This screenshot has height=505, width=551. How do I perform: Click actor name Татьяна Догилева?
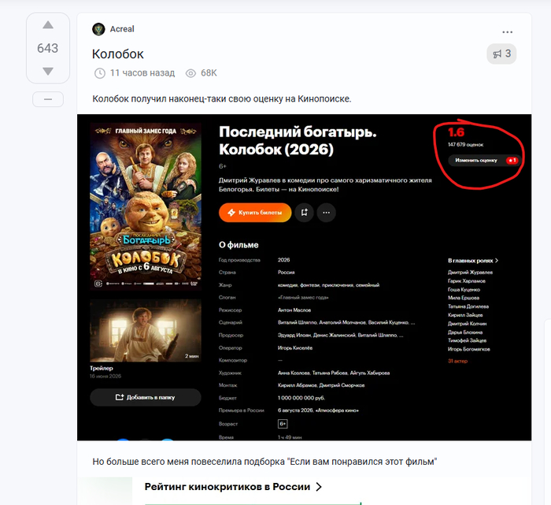pyautogui.click(x=468, y=306)
